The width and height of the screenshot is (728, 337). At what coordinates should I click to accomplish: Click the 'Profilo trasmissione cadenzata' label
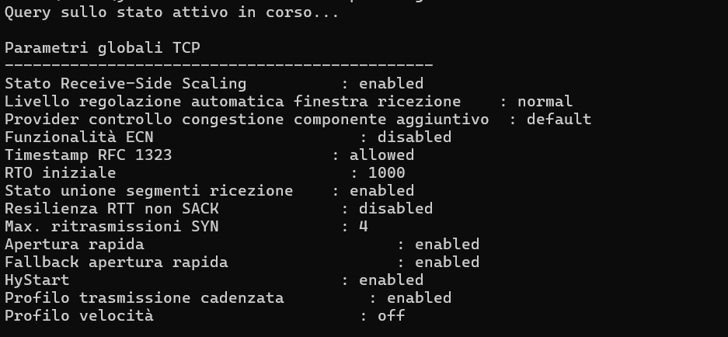pos(145,298)
